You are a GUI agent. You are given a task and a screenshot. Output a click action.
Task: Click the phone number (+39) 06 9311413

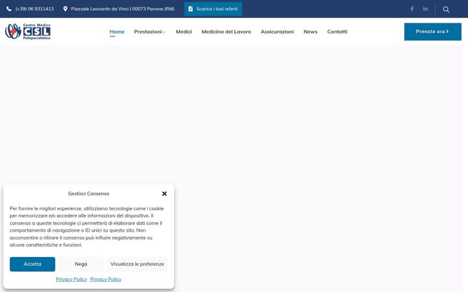click(34, 9)
